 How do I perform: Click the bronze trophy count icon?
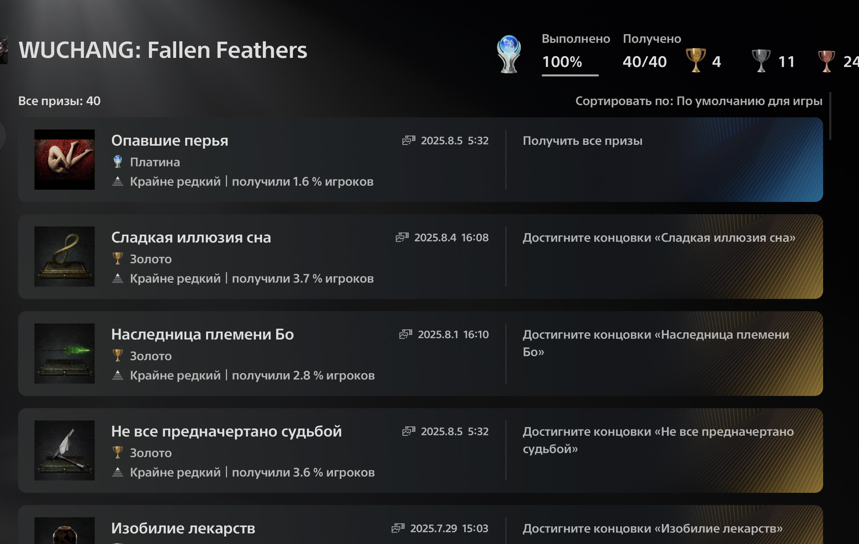coord(827,61)
